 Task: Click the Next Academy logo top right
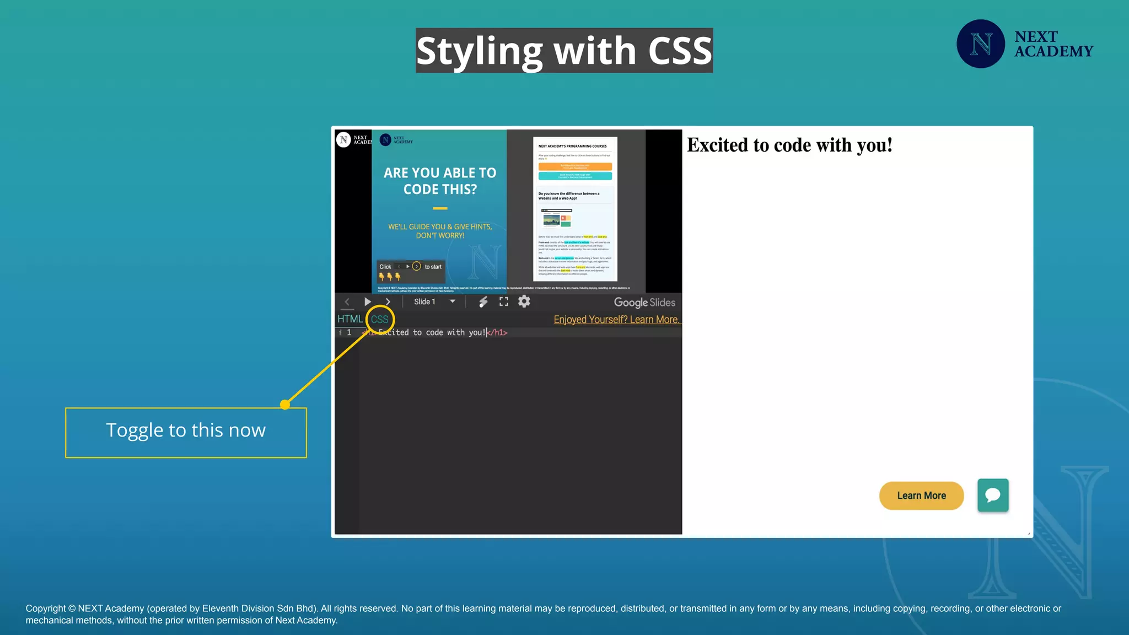coord(1025,44)
